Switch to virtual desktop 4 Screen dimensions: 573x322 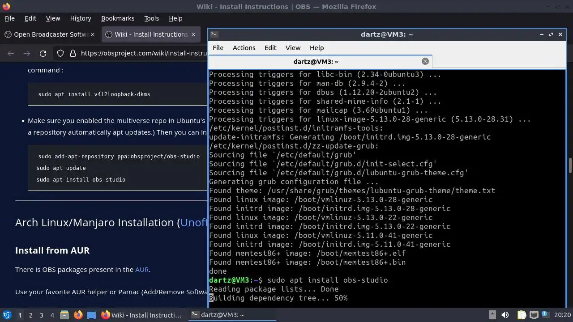(x=52, y=315)
